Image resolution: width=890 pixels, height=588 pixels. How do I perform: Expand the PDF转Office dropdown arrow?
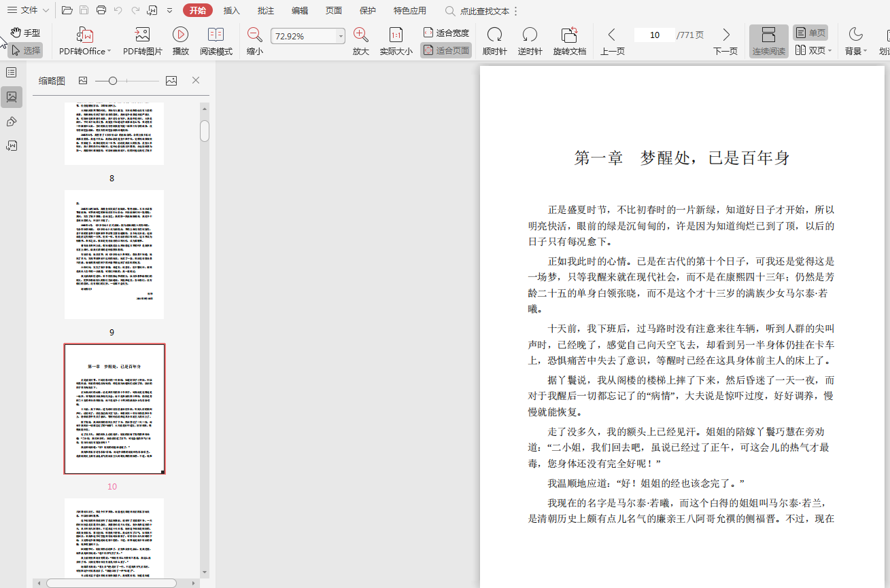tap(109, 52)
